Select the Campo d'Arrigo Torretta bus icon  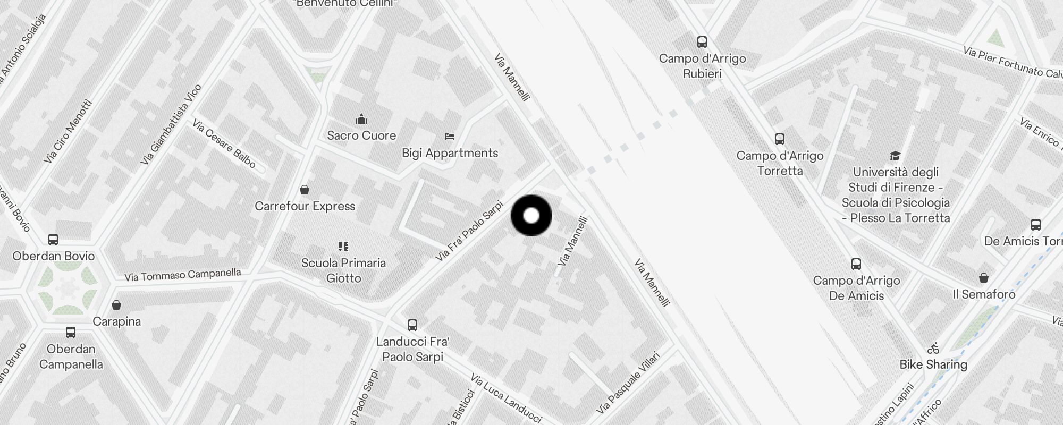click(x=780, y=139)
